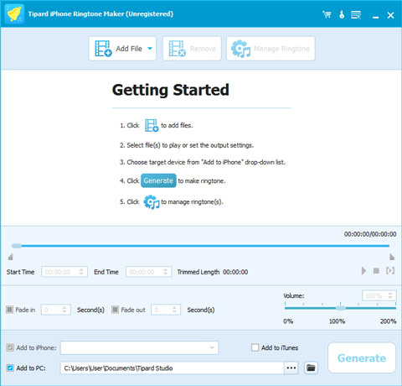Click the Add to PC output path field
The width and height of the screenshot is (402, 386).
173,368
